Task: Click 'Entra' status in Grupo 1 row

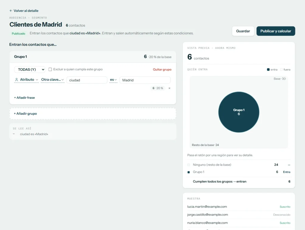Action: pos(287,172)
